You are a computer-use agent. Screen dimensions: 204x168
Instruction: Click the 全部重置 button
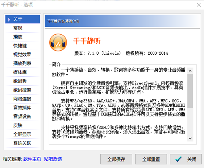point(151,159)
